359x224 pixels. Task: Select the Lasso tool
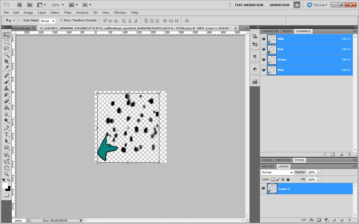pos(6,48)
